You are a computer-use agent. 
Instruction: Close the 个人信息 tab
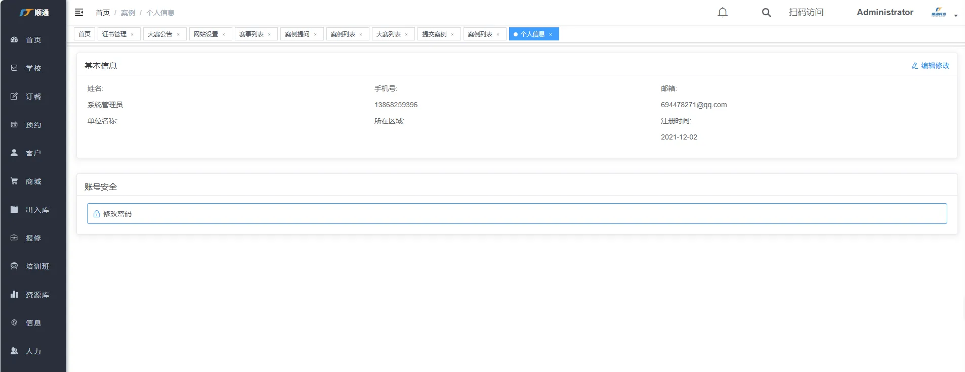pos(551,35)
